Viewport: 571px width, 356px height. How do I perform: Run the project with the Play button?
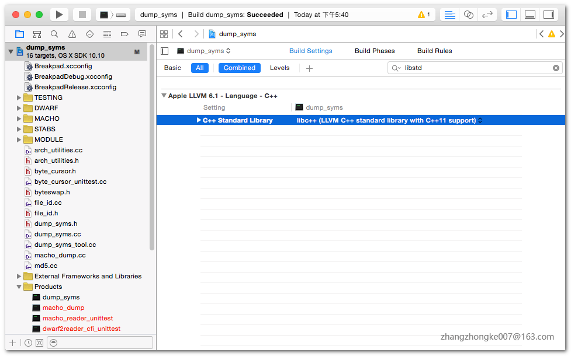[59, 15]
